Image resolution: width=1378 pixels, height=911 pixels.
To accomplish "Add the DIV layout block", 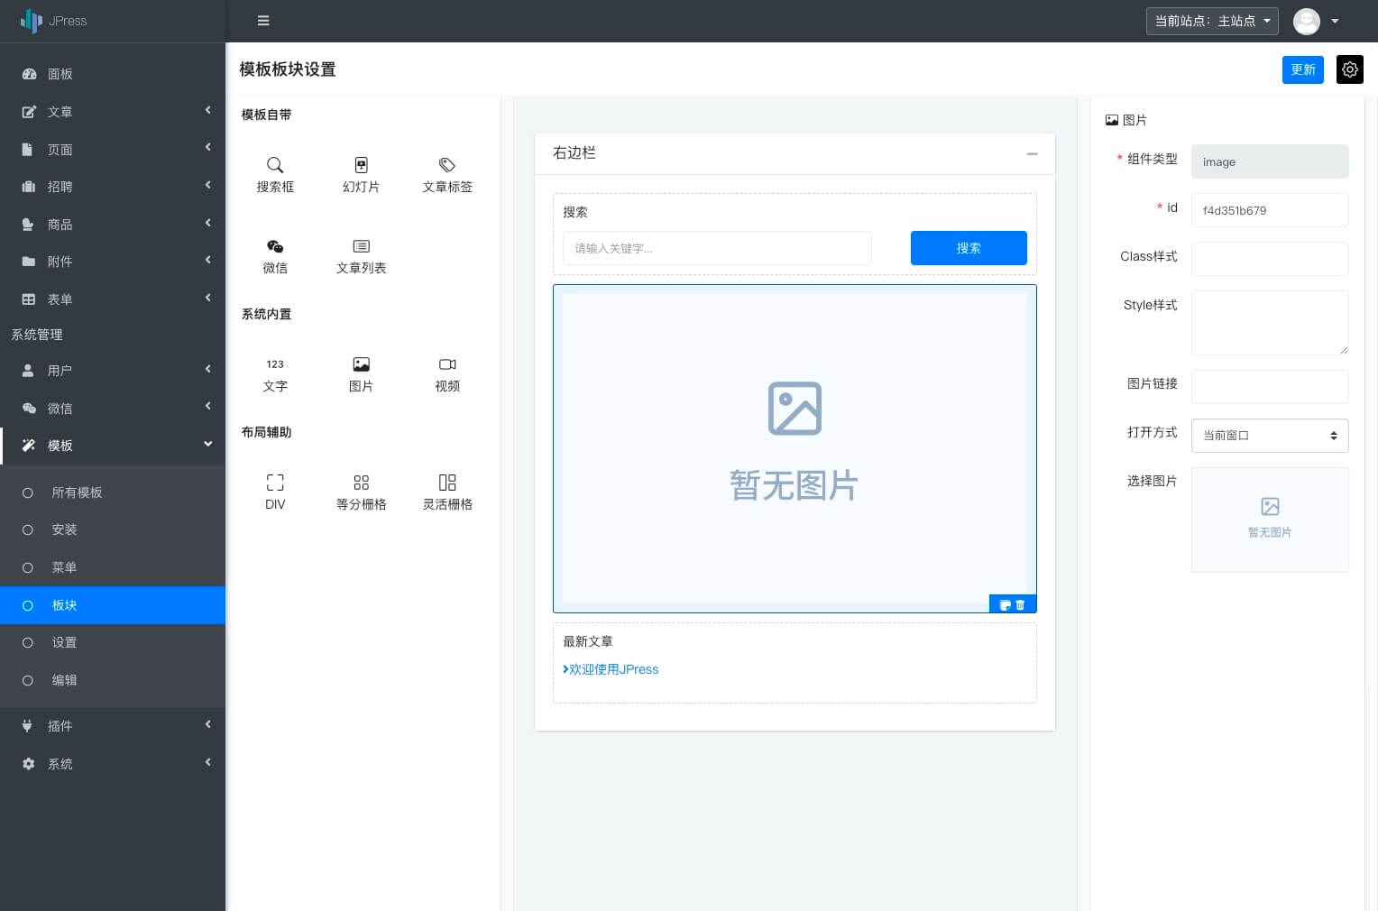I will [x=275, y=492].
